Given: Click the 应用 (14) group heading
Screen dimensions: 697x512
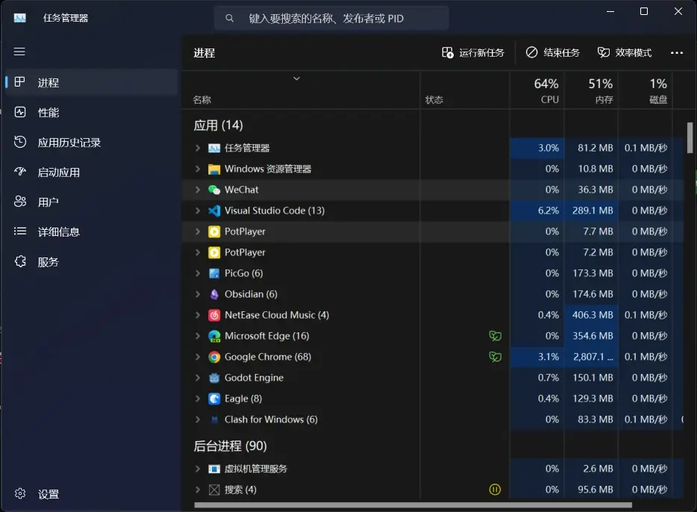Looking at the screenshot, I should point(218,125).
